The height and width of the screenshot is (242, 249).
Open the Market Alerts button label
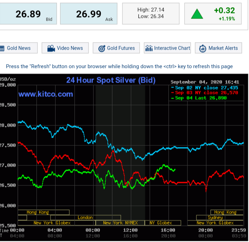223,48
